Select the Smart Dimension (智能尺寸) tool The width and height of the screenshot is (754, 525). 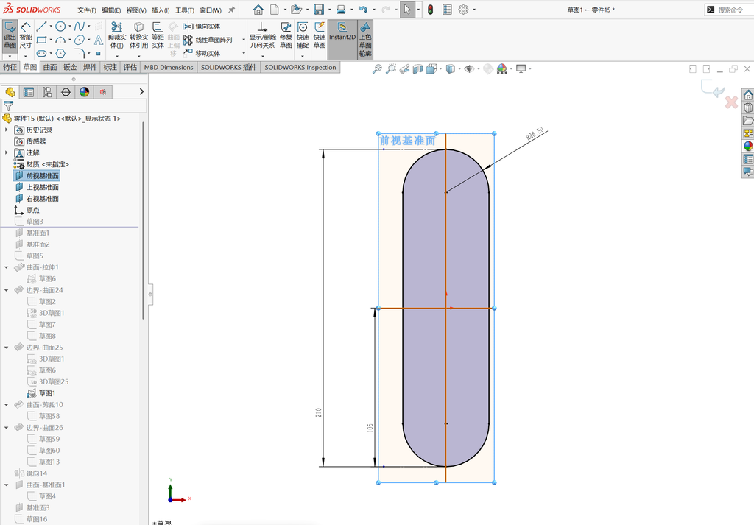pos(26,35)
